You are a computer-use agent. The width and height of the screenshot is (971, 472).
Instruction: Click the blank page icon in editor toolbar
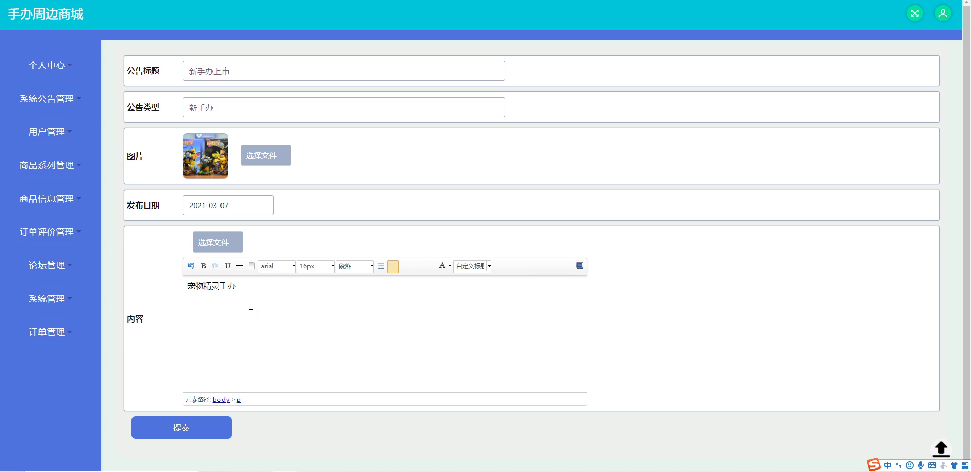(252, 266)
